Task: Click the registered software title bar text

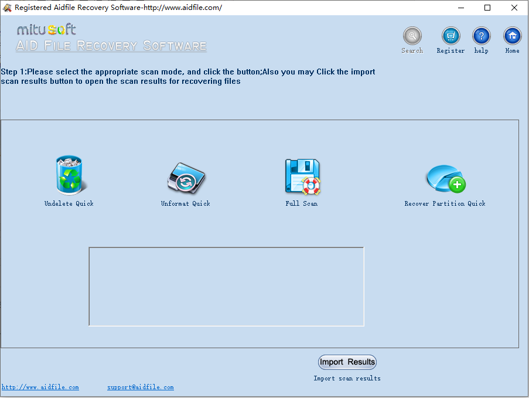Action: tap(117, 8)
